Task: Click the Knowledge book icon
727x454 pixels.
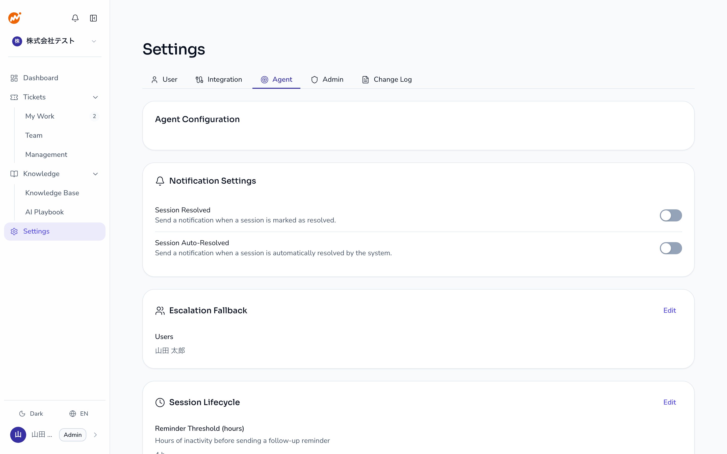Action: [14, 174]
